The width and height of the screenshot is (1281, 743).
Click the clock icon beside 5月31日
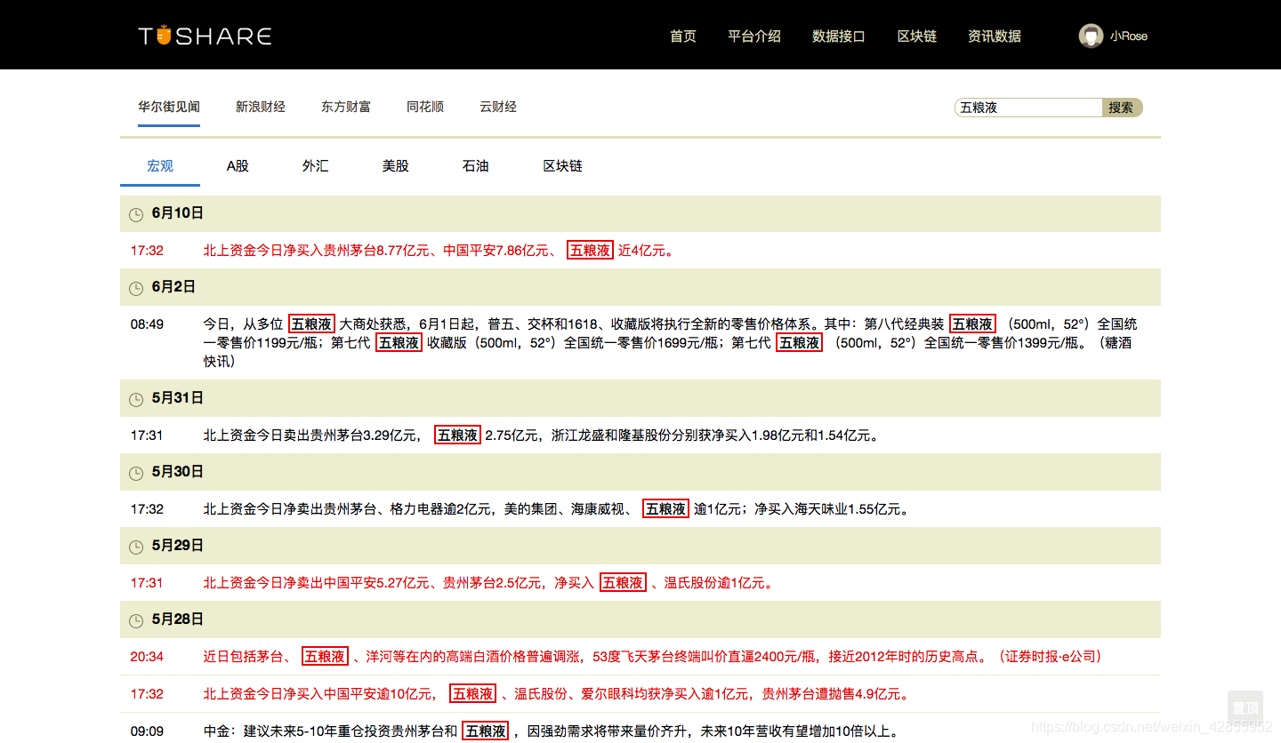[136, 399]
